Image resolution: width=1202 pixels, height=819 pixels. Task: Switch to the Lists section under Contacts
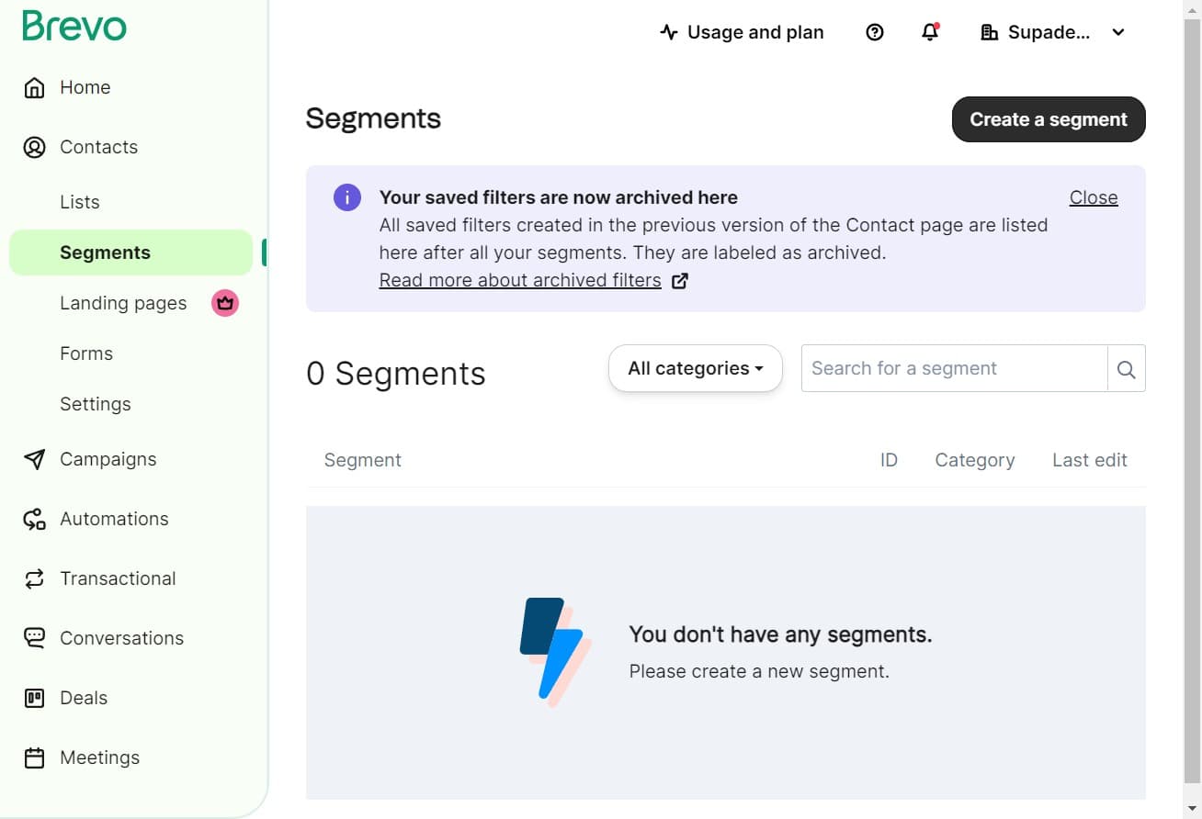(79, 202)
